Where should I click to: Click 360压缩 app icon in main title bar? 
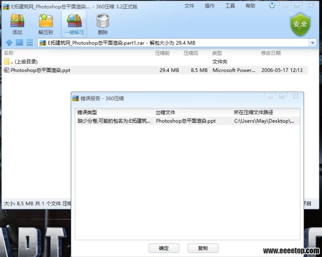6,7
